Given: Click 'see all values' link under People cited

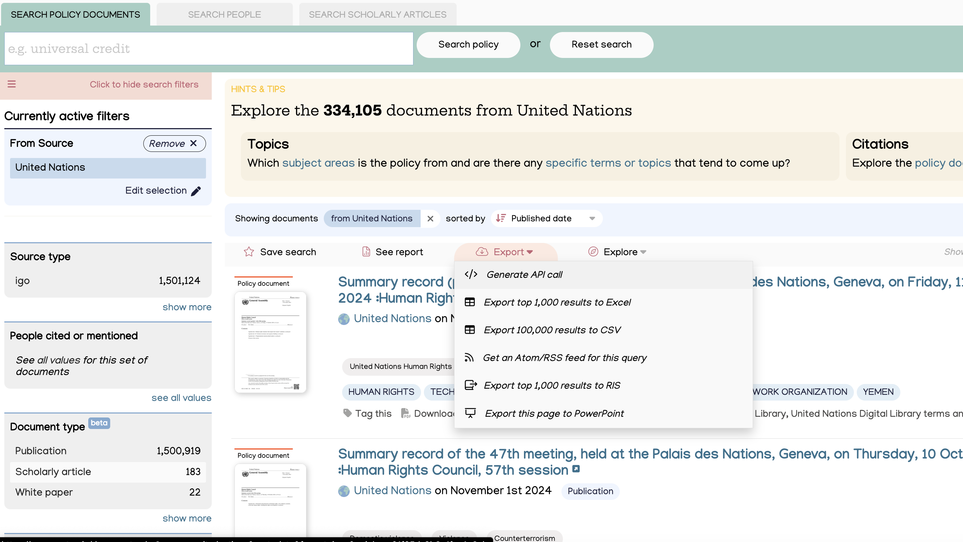Looking at the screenshot, I should pyautogui.click(x=181, y=398).
